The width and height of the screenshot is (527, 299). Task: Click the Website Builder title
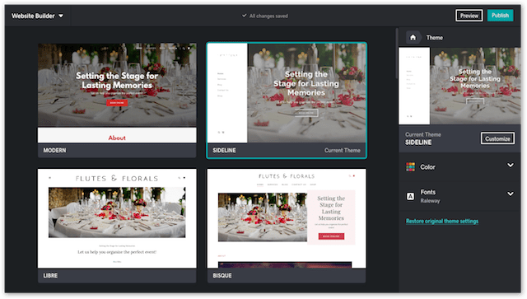click(33, 16)
